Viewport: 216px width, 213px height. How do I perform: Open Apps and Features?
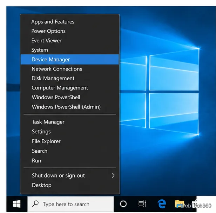tap(70, 22)
